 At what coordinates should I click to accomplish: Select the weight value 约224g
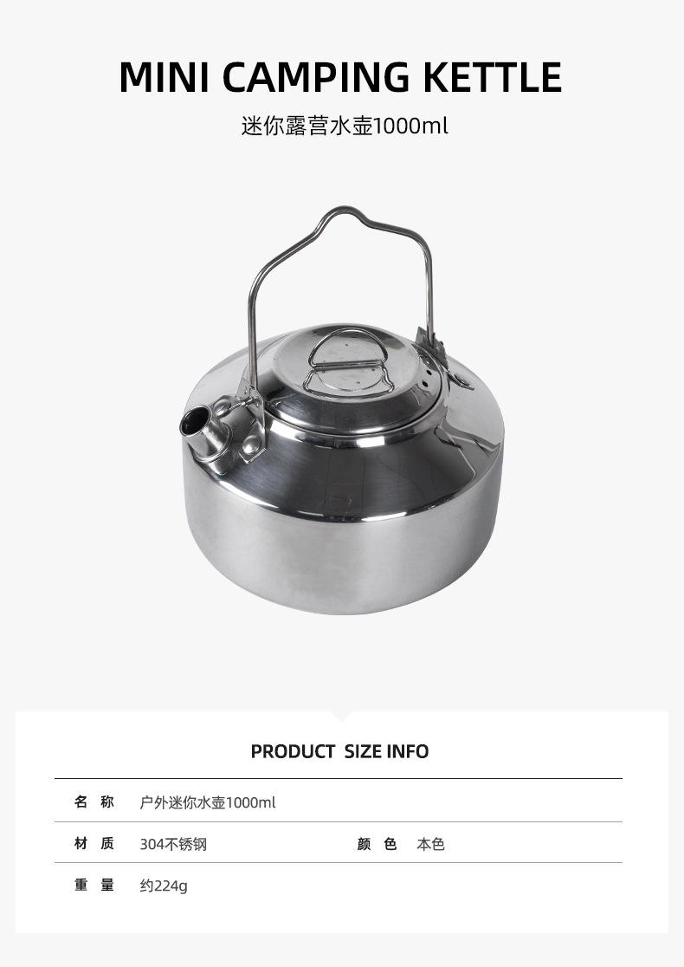pos(164,886)
